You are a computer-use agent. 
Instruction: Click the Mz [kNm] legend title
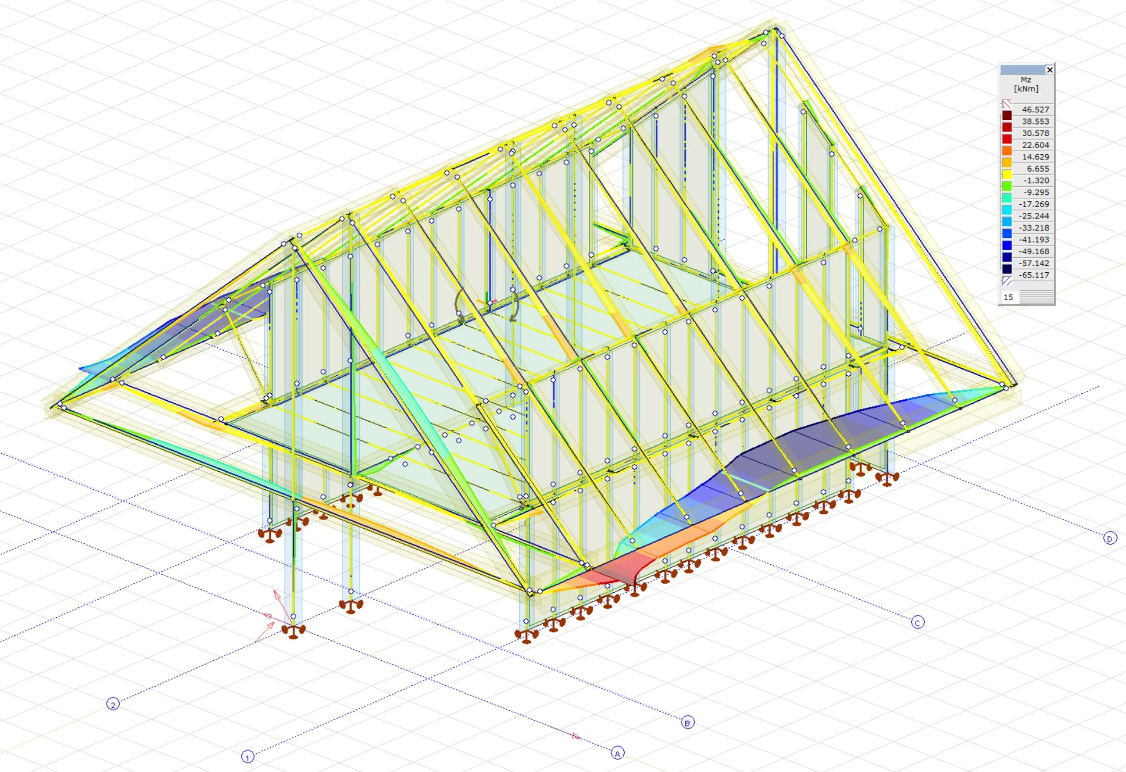1026,84
